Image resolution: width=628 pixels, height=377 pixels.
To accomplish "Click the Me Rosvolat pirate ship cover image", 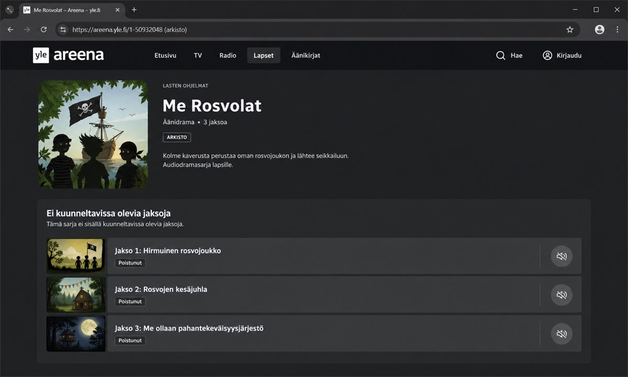I will [x=93, y=134].
